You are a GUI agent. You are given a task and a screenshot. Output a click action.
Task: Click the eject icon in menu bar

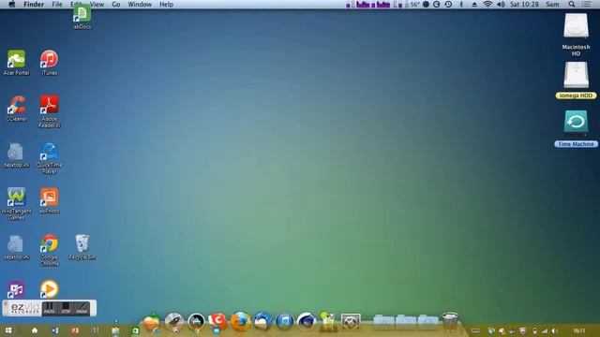click(474, 4)
